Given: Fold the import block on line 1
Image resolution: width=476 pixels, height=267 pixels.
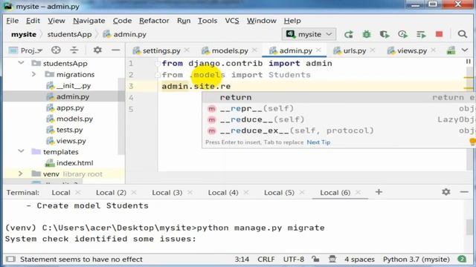Looking at the screenshot, I should tap(158, 64).
